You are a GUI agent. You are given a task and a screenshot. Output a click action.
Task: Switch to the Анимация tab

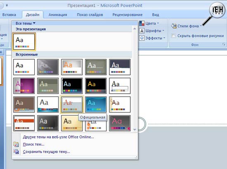click(x=58, y=14)
